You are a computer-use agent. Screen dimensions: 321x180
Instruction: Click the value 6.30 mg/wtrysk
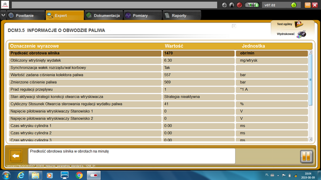(x=199, y=60)
